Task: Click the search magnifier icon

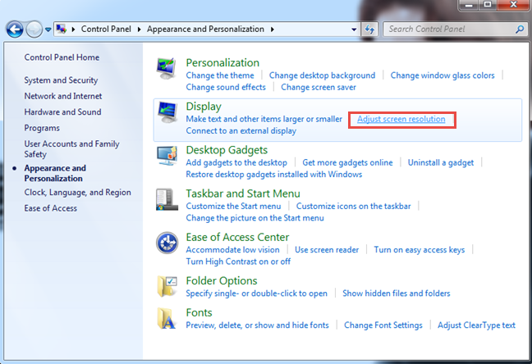Action: tap(518, 30)
